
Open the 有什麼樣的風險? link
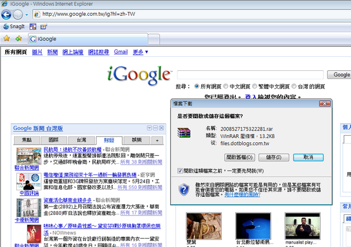tap(242, 194)
